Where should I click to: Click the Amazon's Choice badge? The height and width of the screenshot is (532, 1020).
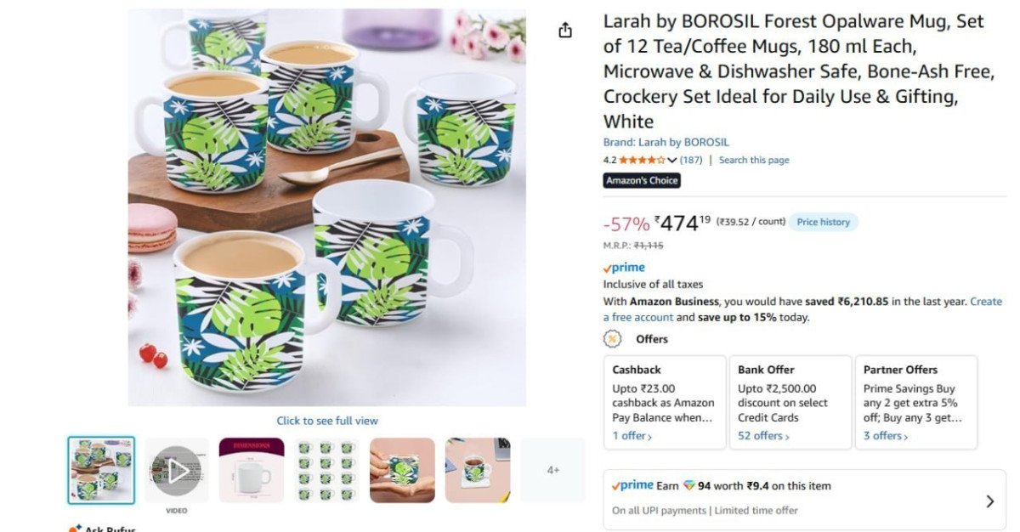coord(642,180)
